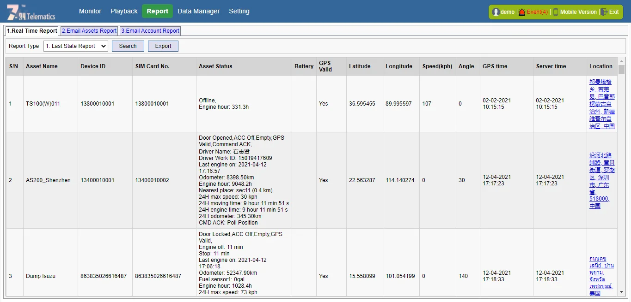Switch to the Email Assets Report tab
631x302 pixels.
pyautogui.click(x=89, y=31)
